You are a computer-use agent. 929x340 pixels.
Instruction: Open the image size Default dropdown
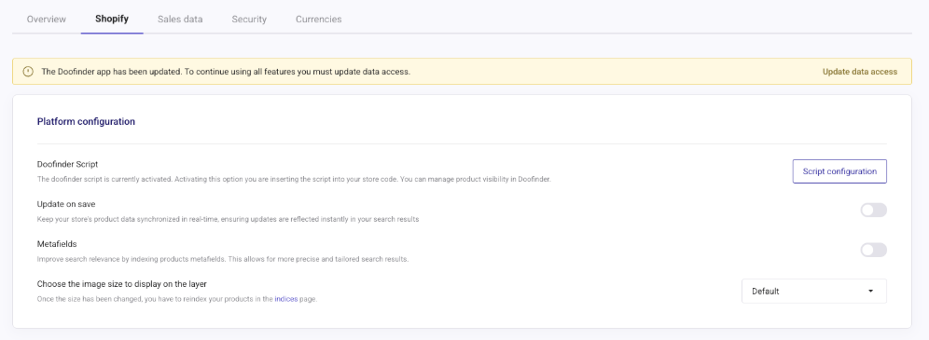point(814,291)
